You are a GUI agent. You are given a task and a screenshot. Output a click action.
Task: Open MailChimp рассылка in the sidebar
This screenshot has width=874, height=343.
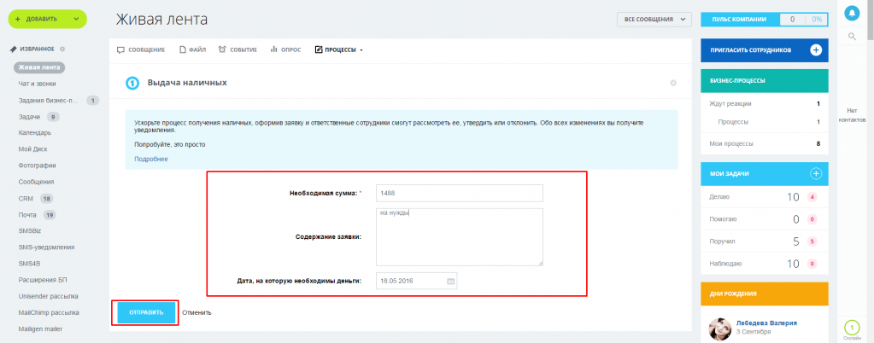pyautogui.click(x=49, y=312)
